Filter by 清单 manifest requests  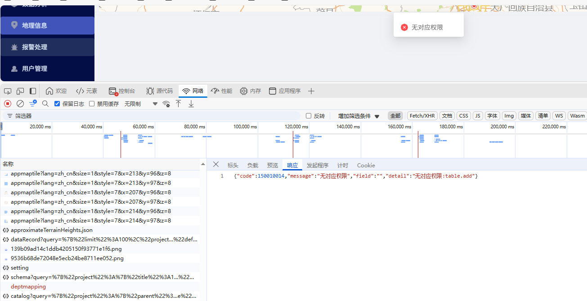tap(543, 116)
